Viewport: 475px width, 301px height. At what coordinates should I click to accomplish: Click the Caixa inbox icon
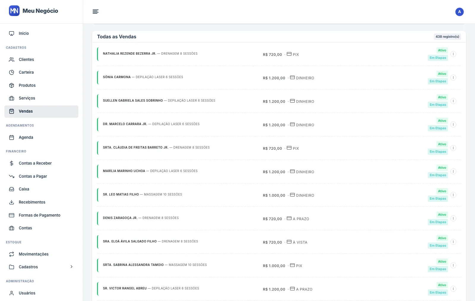pyautogui.click(x=12, y=189)
